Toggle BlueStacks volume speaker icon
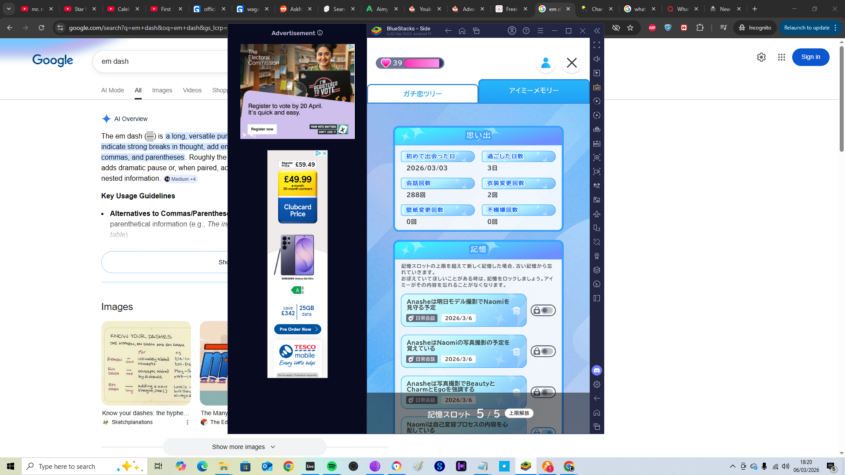The image size is (845, 475). click(x=597, y=59)
